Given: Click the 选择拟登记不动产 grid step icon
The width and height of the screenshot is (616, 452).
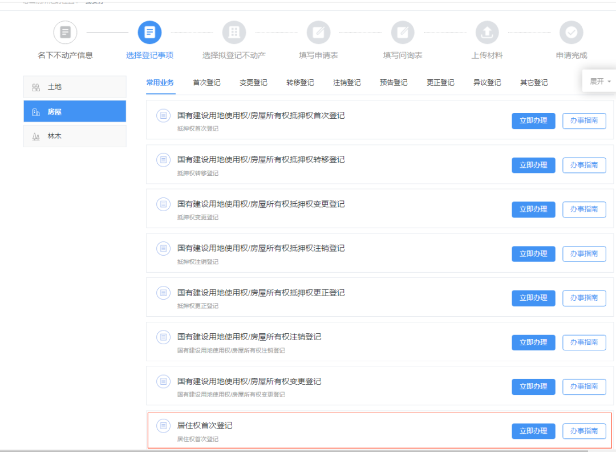Looking at the screenshot, I should pyautogui.click(x=234, y=33).
